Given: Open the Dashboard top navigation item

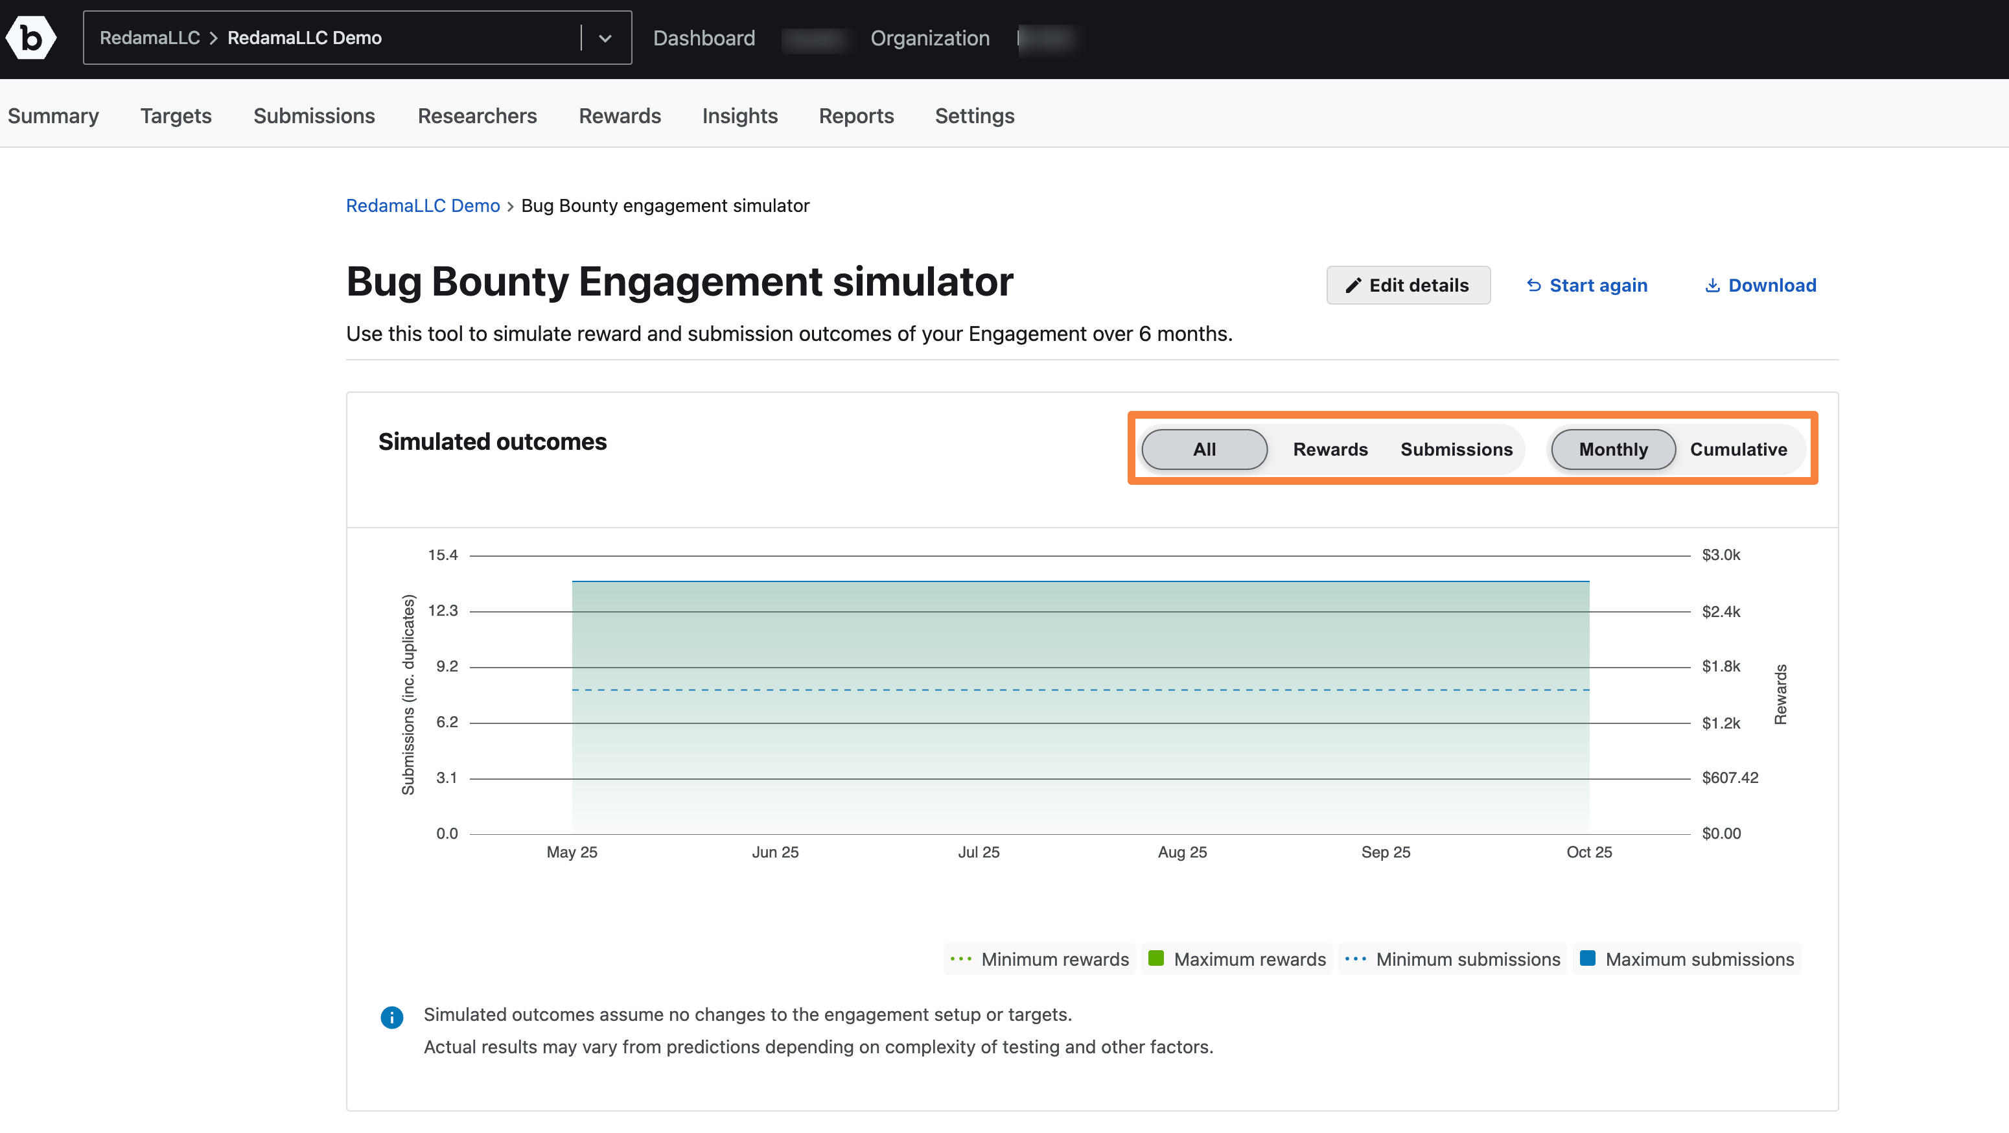Looking at the screenshot, I should coord(703,38).
